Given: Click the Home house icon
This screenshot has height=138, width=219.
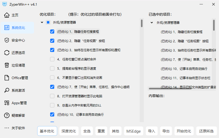Looking at the screenshot, I should tap(7, 15).
